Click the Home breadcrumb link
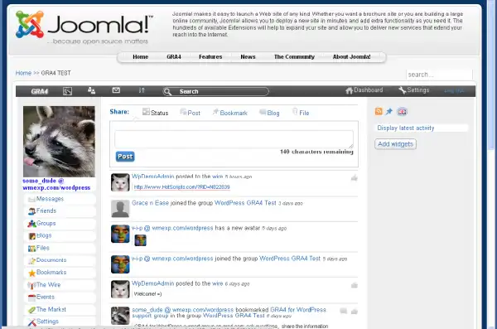Screen dimensions: 497x329 point(23,73)
